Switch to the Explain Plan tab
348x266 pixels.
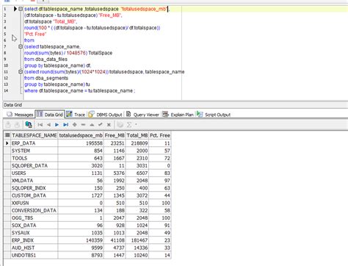[178, 115]
